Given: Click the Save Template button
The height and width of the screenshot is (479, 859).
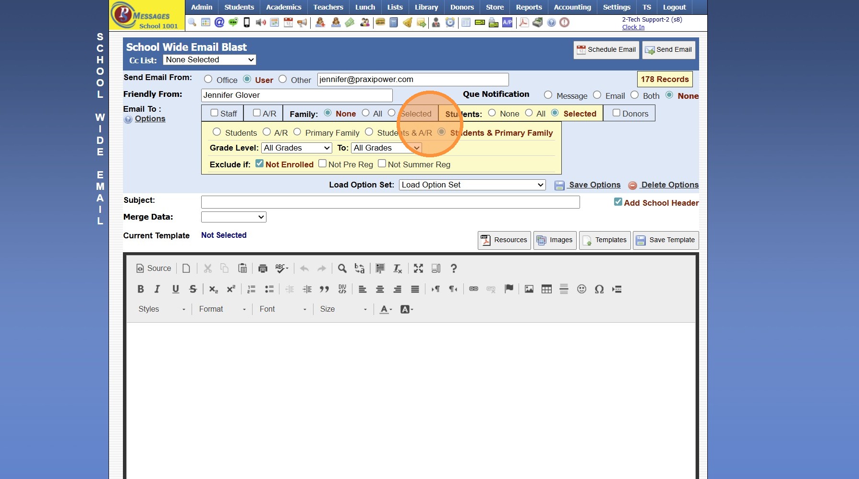Looking at the screenshot, I should tap(666, 240).
